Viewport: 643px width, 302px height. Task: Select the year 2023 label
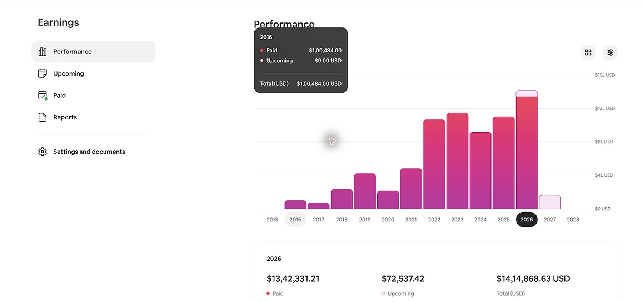tap(457, 220)
